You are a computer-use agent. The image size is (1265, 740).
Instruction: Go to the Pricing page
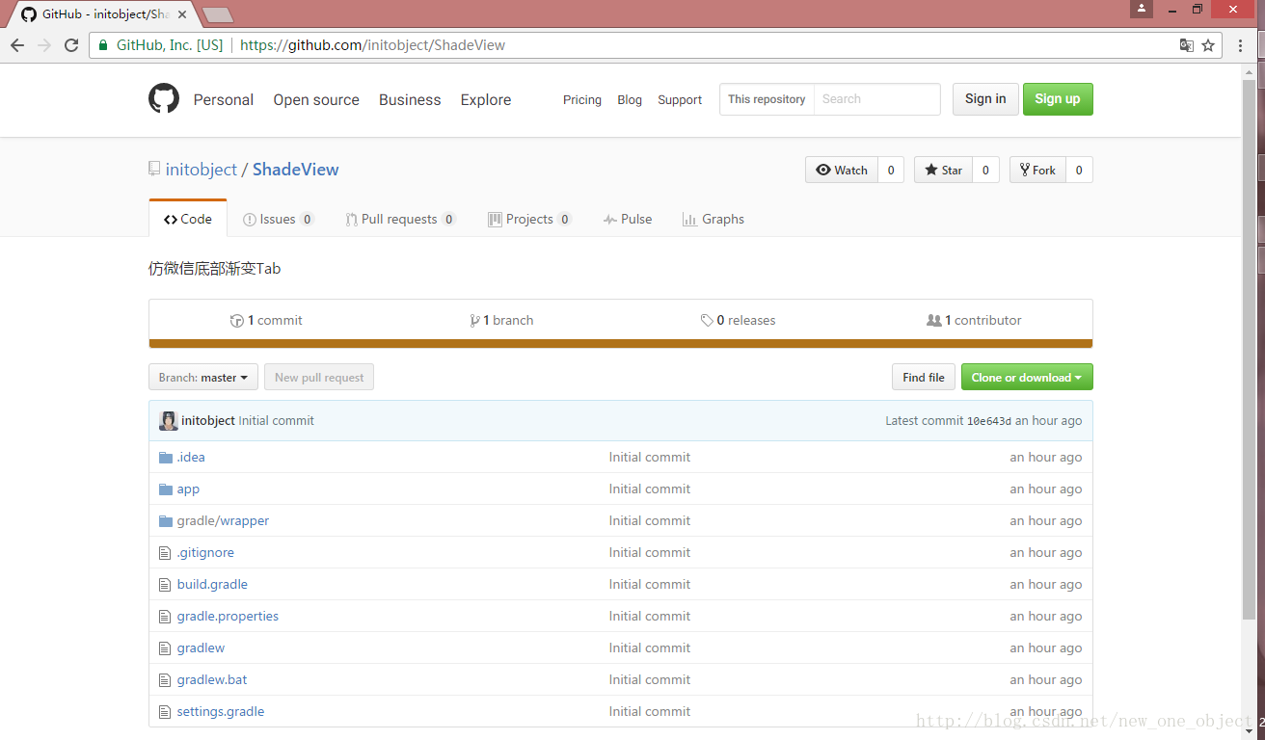(x=582, y=99)
